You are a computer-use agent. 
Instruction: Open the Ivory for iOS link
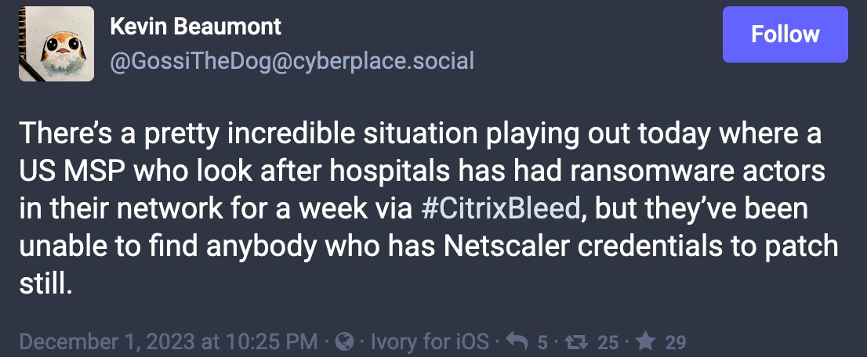[428, 342]
